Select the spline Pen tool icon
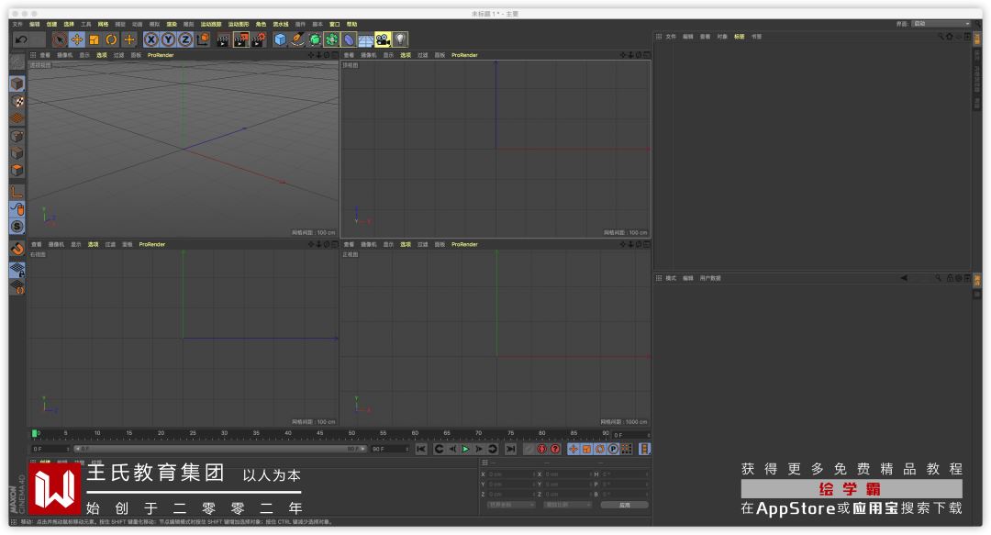 (x=297, y=39)
